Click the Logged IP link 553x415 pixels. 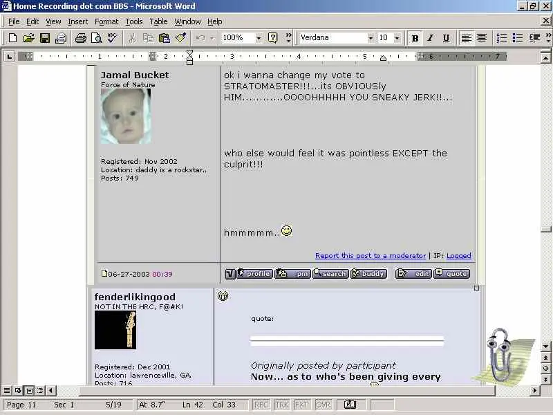[x=458, y=255]
